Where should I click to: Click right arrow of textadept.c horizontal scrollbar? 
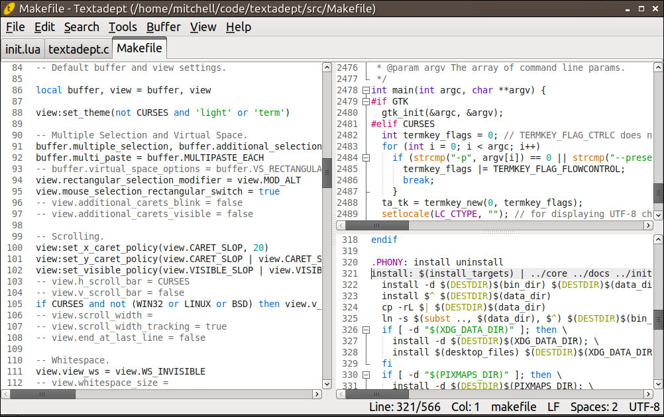648,226
